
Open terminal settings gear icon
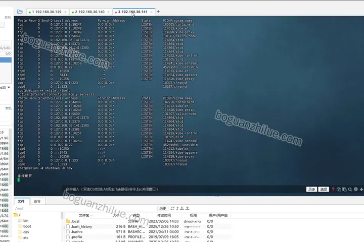(x=356, y=189)
